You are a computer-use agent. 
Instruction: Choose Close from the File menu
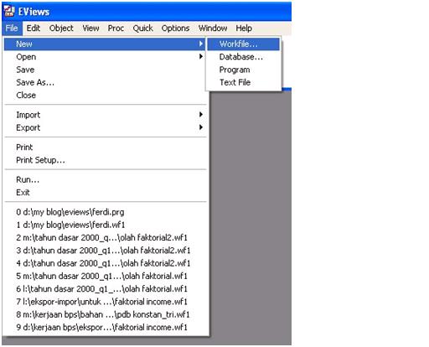coord(105,96)
